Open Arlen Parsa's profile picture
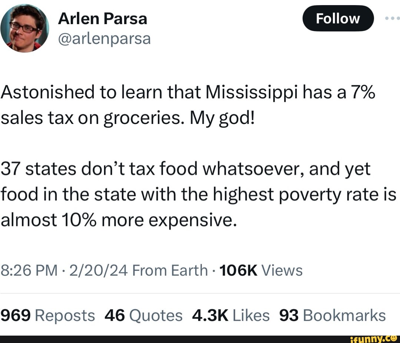Image resolution: width=400 pixels, height=343 pixels. coord(25,28)
